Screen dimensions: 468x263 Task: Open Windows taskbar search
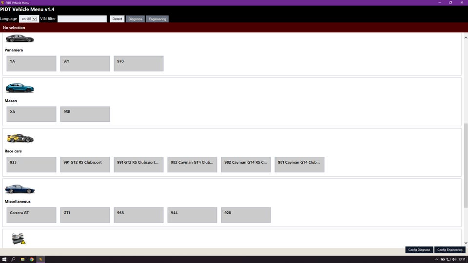pos(13,260)
